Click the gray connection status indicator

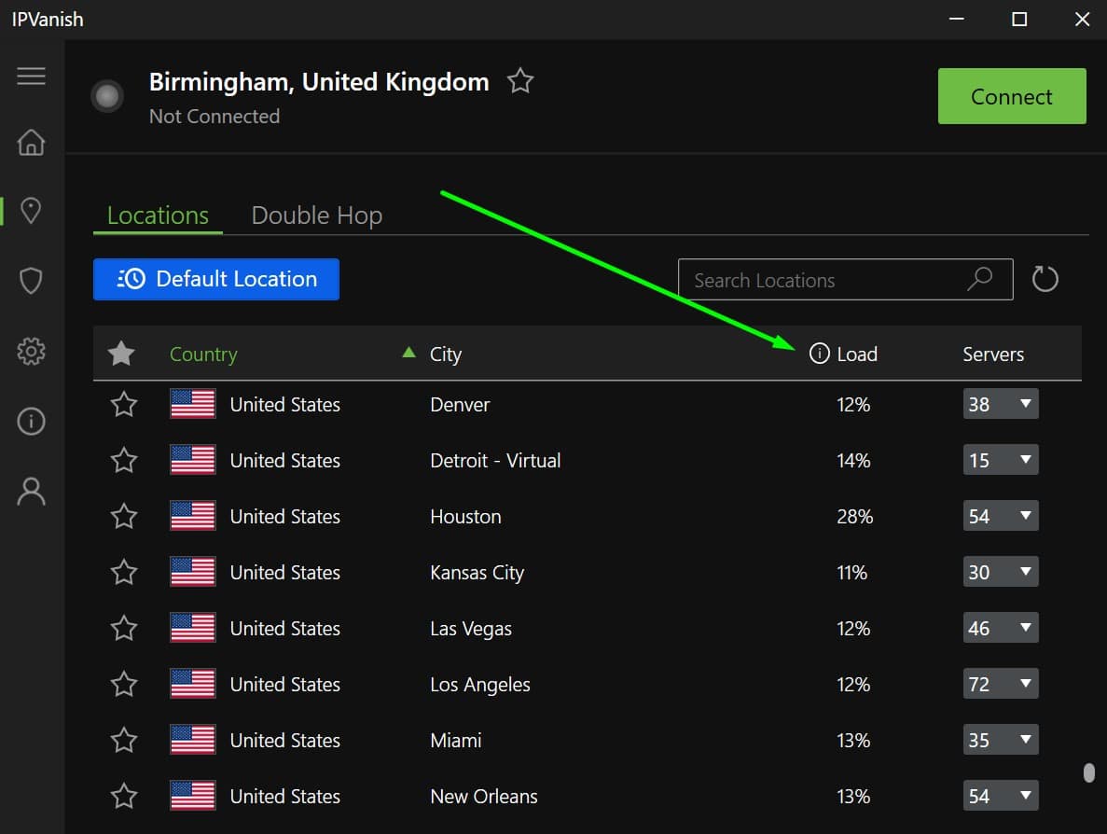pos(107,96)
